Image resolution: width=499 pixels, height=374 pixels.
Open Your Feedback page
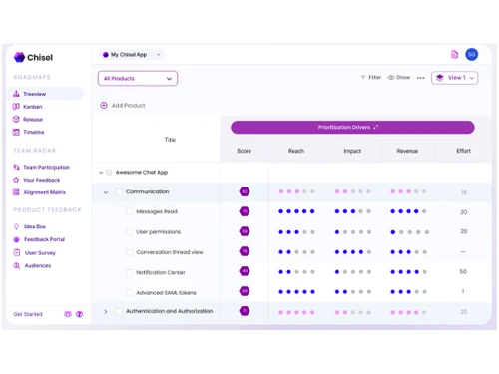click(x=41, y=180)
